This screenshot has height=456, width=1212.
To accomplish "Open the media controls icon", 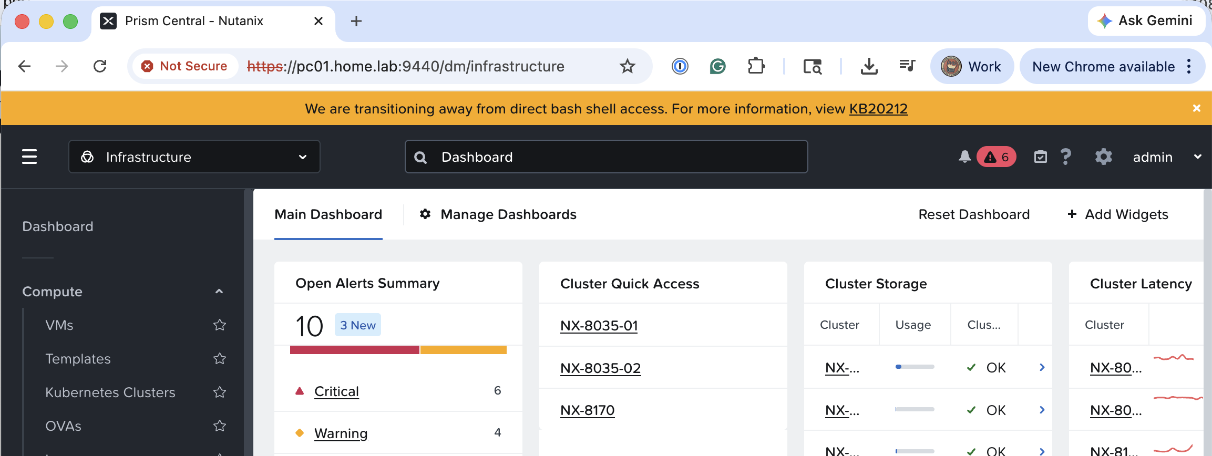I will 907,66.
